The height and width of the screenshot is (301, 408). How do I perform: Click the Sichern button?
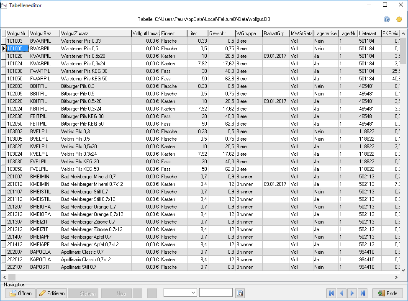pyautogui.click(x=83, y=293)
